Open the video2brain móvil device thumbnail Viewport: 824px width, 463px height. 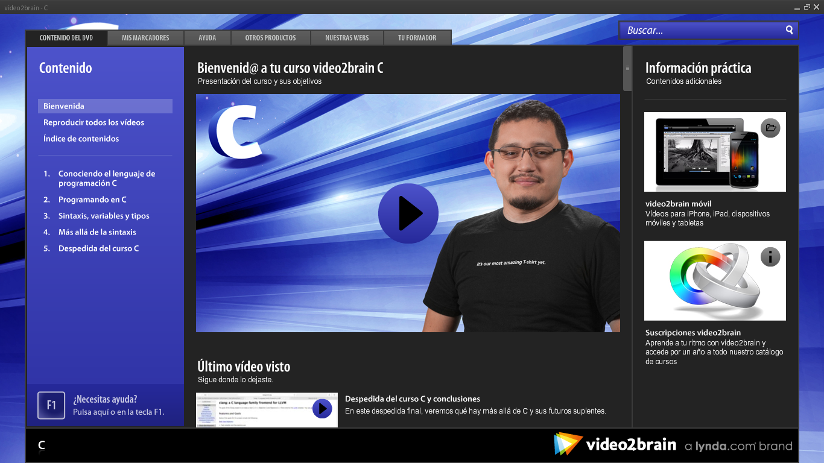tap(715, 152)
